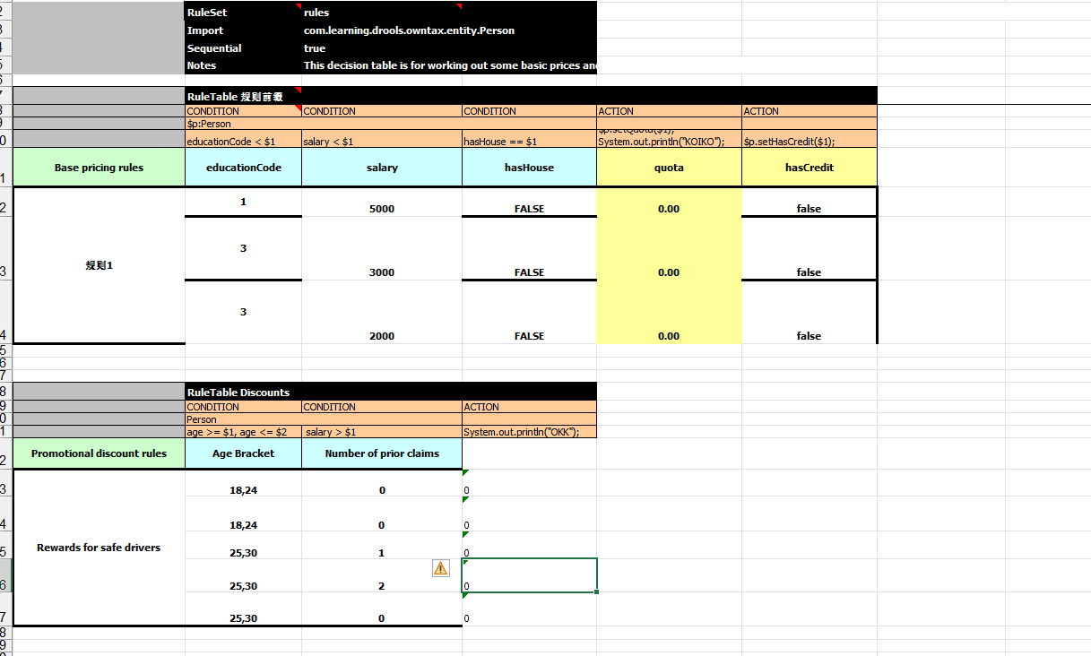Select the 'Number of prior claims' header cell
This screenshot has width=1091, height=656.
coord(382,453)
